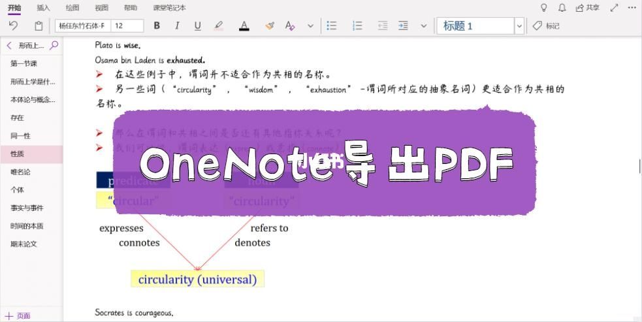Screen dimensions: 642x322
Task: Open the 第一节课 page
Action: click(x=31, y=63)
